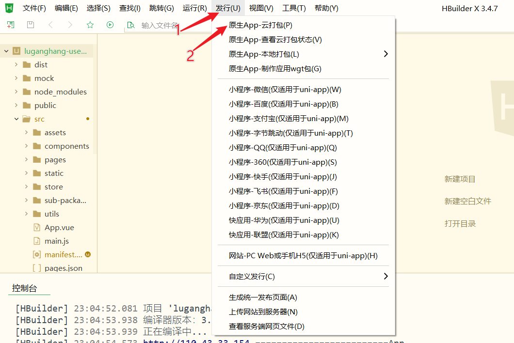514x343 pixels.
Task: Open the 帮助(Y) menu
Action: coord(326,8)
